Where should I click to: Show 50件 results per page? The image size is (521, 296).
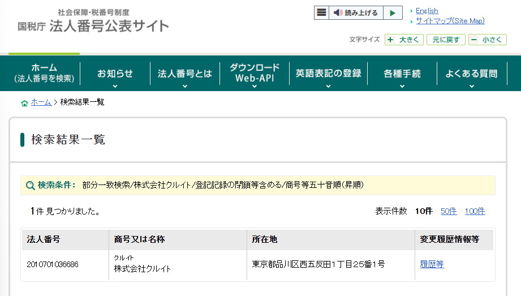tap(449, 211)
